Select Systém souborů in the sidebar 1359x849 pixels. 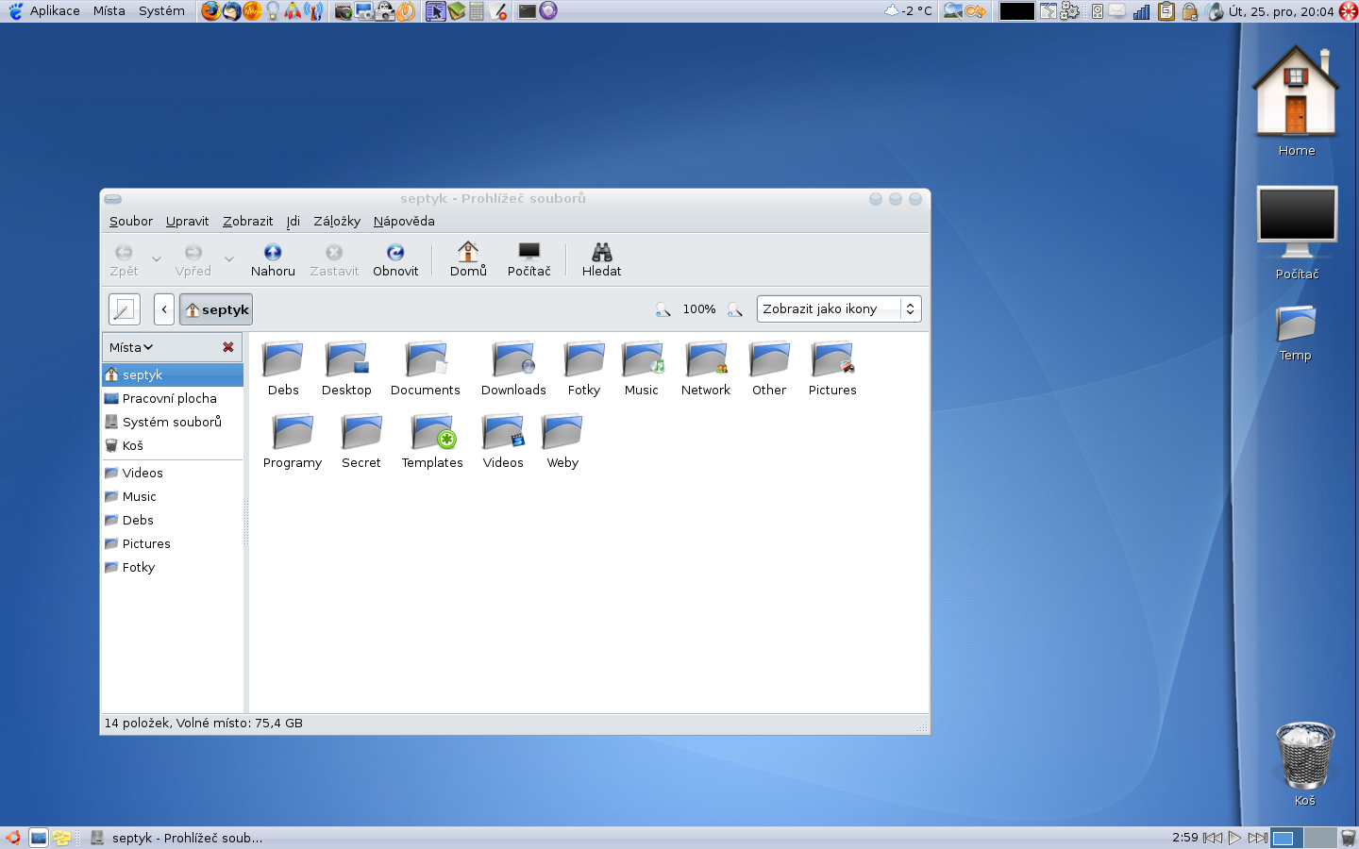pos(173,422)
